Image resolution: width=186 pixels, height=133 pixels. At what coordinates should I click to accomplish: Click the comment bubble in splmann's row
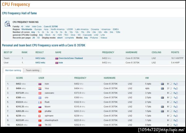coord(170,116)
